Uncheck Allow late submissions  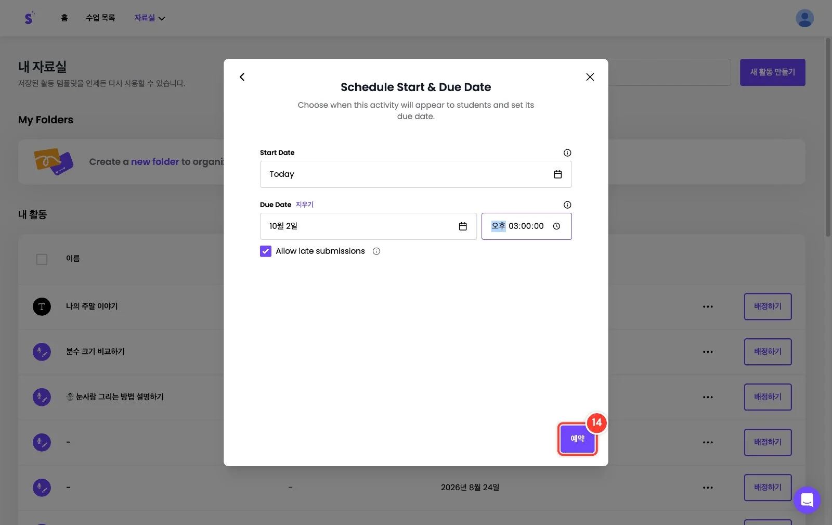tap(266, 251)
